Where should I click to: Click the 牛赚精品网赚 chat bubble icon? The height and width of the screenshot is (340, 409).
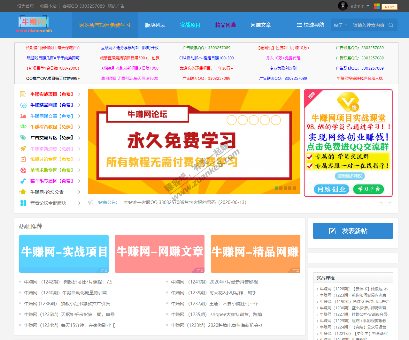[23, 105]
